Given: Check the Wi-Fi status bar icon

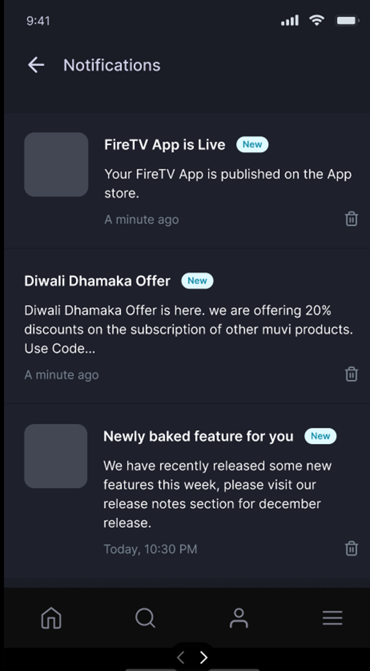Looking at the screenshot, I should (317, 20).
